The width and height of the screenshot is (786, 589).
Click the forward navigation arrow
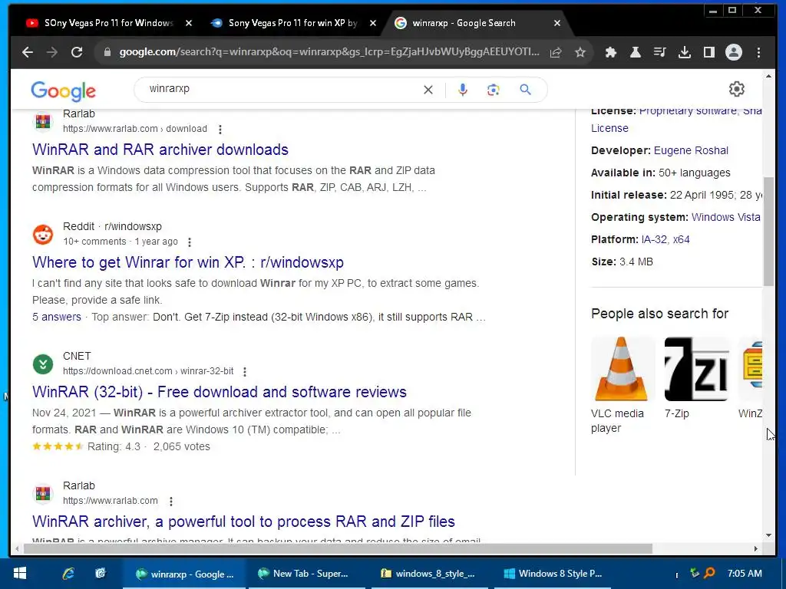[52, 52]
